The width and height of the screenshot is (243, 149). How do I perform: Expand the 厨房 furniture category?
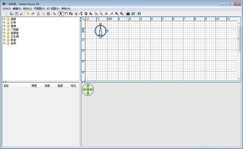tap(4, 19)
